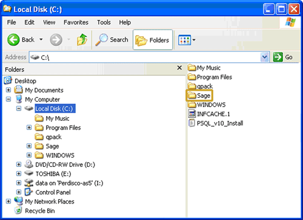
Task: Click the Windows flag logo
Action: (290, 22)
